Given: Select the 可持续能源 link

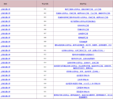Looking at the screenshot, I should pos(83,42).
